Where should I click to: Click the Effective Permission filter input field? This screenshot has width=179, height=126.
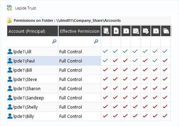click(80, 42)
